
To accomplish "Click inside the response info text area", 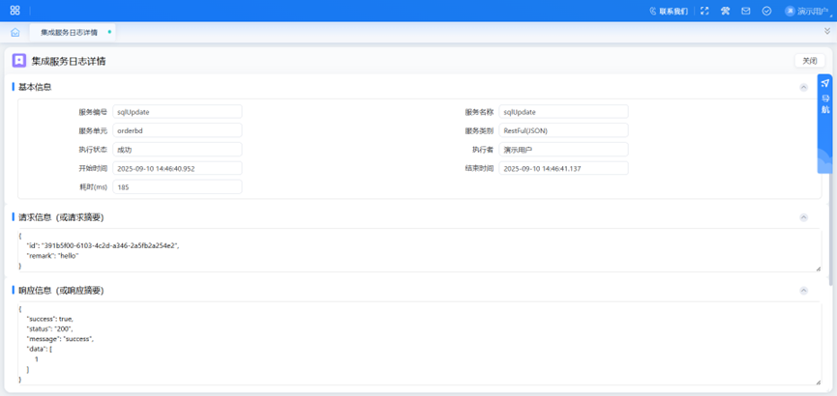I will click(420, 344).
